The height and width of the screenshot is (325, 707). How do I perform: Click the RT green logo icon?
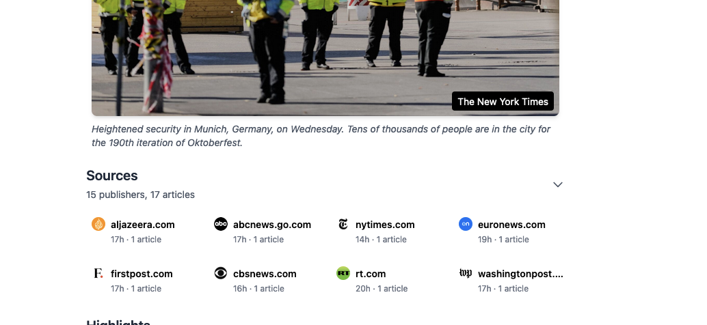click(x=343, y=273)
